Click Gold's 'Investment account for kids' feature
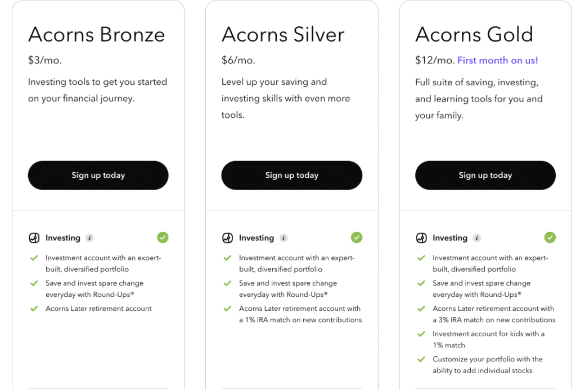The height and width of the screenshot is (390, 576). [x=488, y=339]
